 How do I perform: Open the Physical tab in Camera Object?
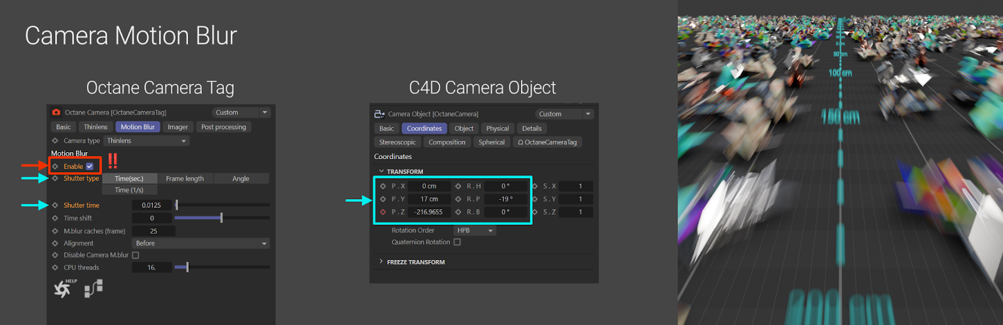(497, 128)
